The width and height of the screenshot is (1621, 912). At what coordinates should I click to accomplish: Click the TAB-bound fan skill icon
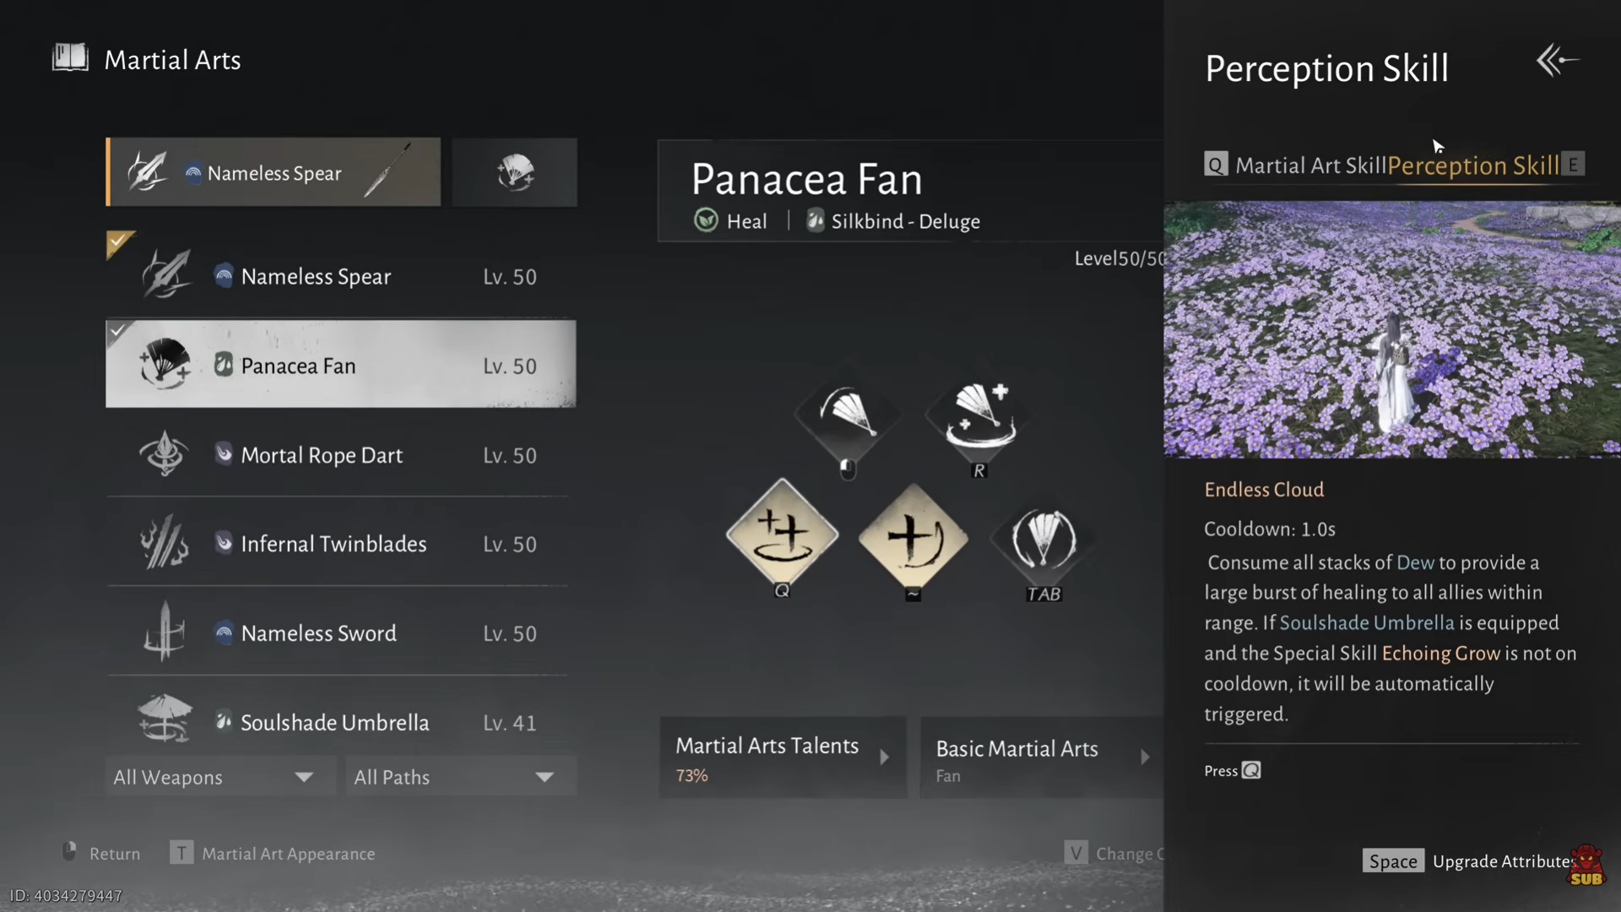(1044, 539)
